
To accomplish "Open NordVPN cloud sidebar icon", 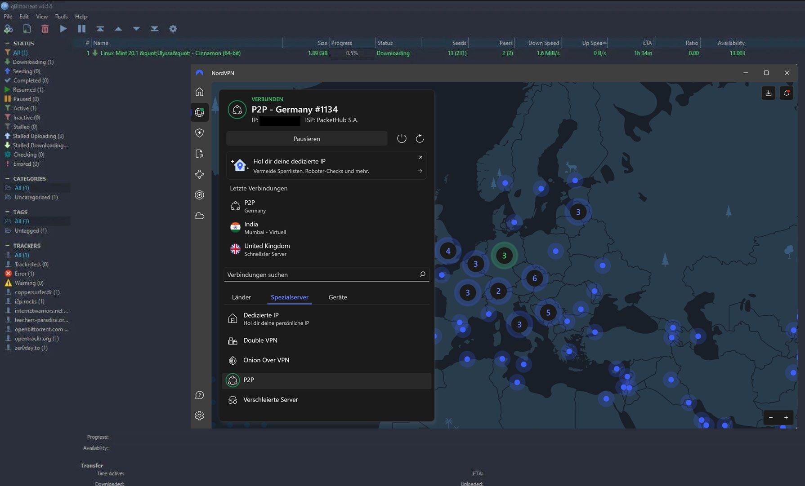I will click(200, 216).
